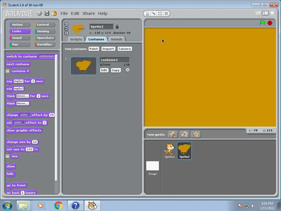281x211 pixels.
Task: Copy costume1 with the Copy button
Action: pyautogui.click(x=116, y=70)
